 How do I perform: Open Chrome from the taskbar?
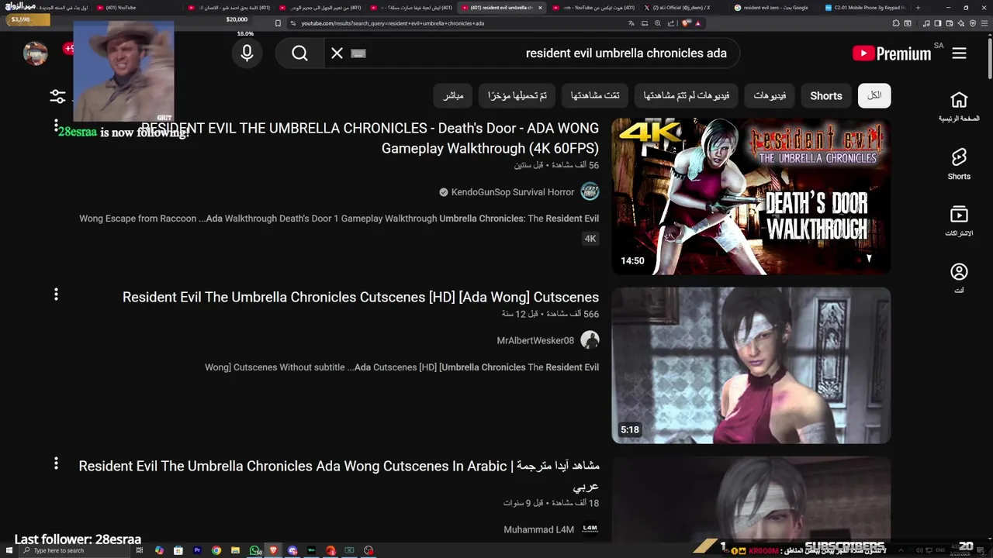point(216,550)
